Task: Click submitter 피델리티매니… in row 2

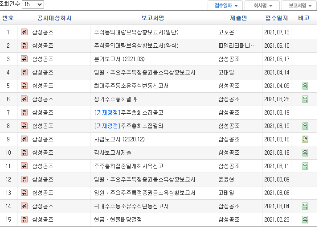Action: (x=237, y=45)
